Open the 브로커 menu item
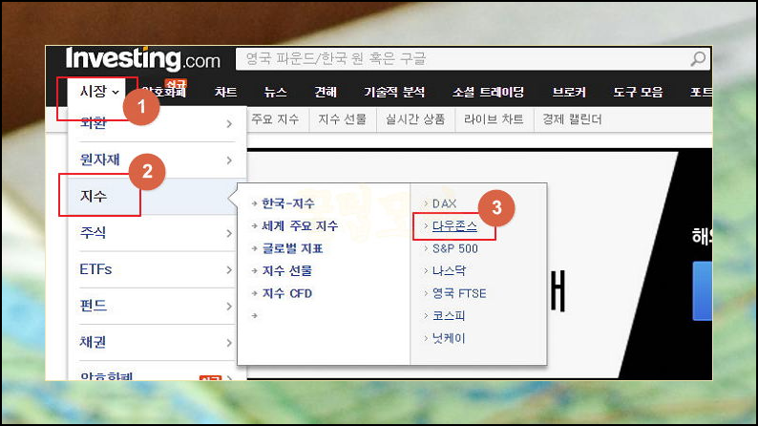758x426 pixels. click(569, 92)
